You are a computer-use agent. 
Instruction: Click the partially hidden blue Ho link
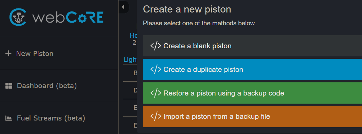pos(133,35)
